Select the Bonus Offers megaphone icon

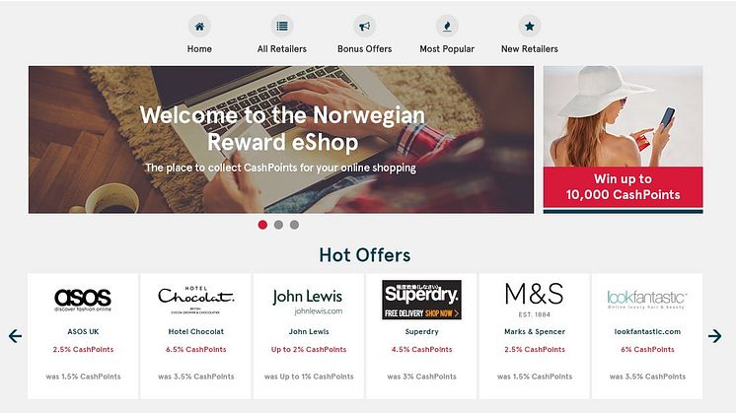click(365, 27)
